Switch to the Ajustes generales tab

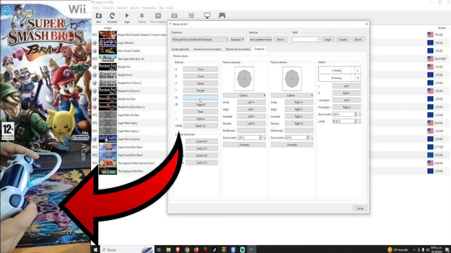[x=180, y=49]
